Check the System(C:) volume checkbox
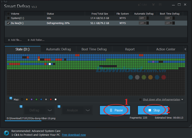This screenshot has height=138, width=192. click(x=8, y=18)
